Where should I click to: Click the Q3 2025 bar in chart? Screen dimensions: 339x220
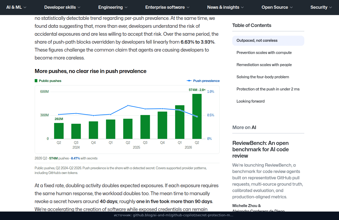tap(145, 127)
